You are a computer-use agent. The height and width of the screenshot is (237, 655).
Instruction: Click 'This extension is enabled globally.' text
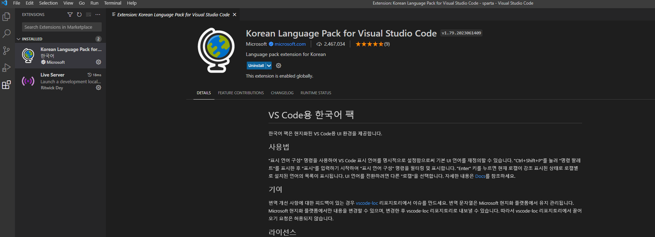[x=279, y=76]
